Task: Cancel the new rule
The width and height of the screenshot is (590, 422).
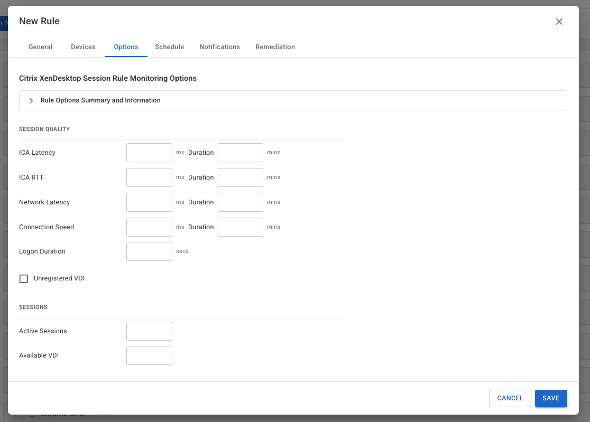Action: click(x=510, y=398)
